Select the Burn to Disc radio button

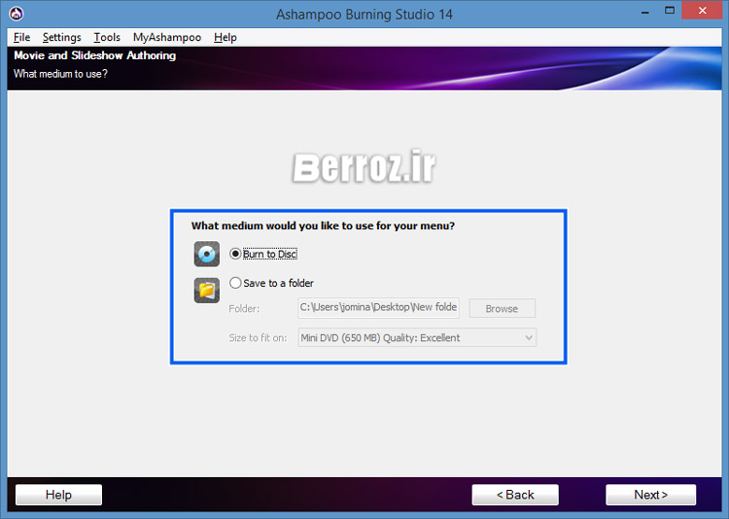tap(235, 254)
